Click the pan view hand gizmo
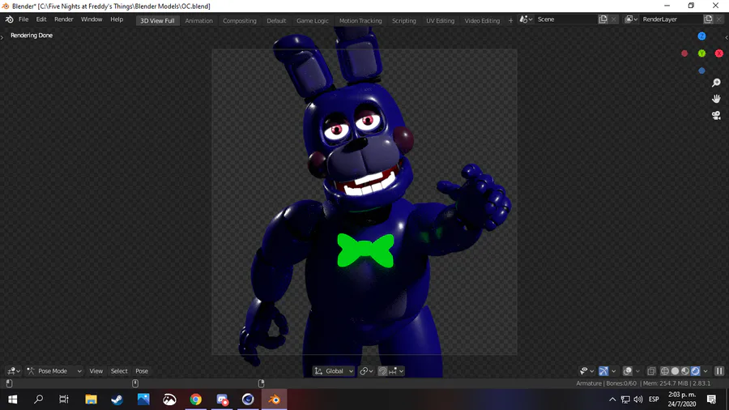Viewport: 729px width, 410px height. [x=716, y=99]
